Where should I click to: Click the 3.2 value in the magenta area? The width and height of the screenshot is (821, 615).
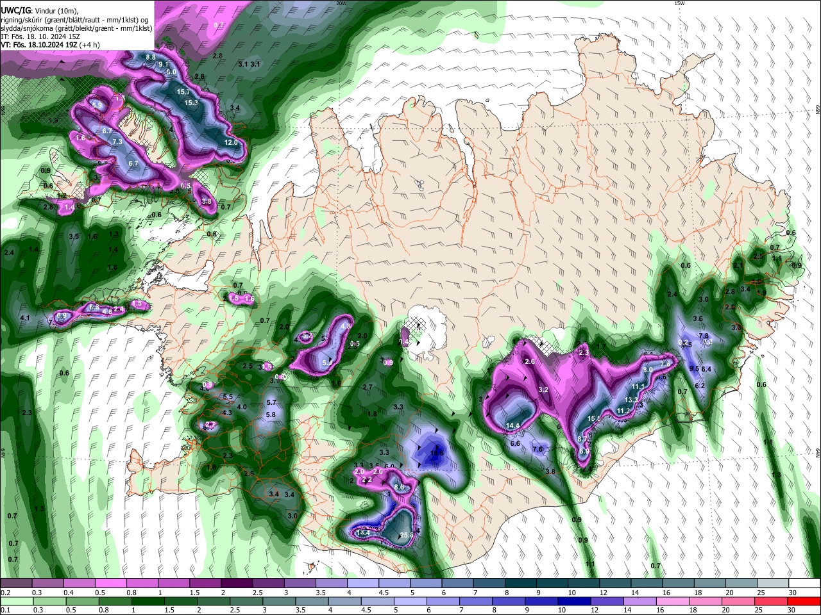coord(543,389)
